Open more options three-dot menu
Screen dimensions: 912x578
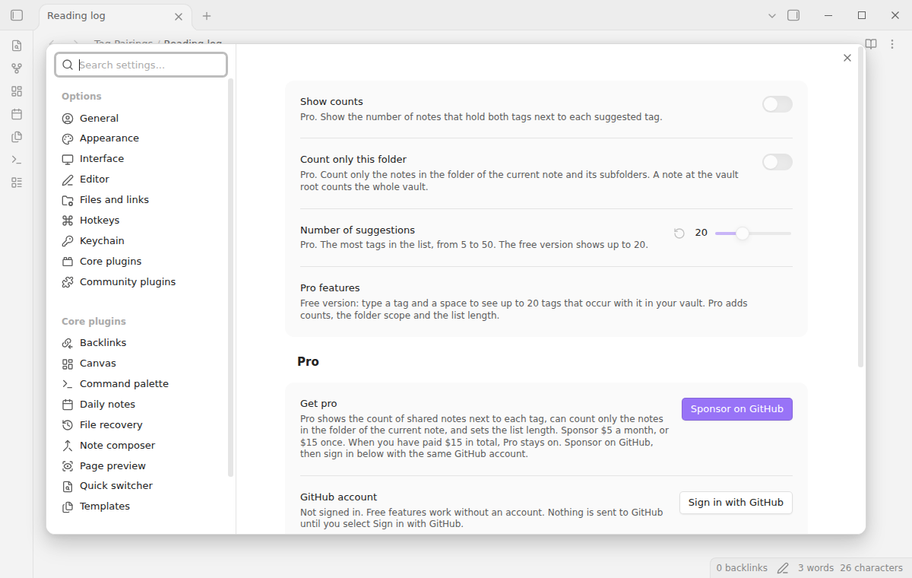point(894,44)
